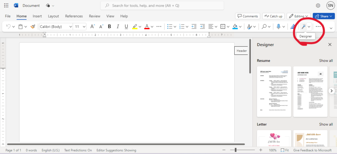Expand Paste options dropdown
This screenshot has height=154, width=337.
coord(26,27)
